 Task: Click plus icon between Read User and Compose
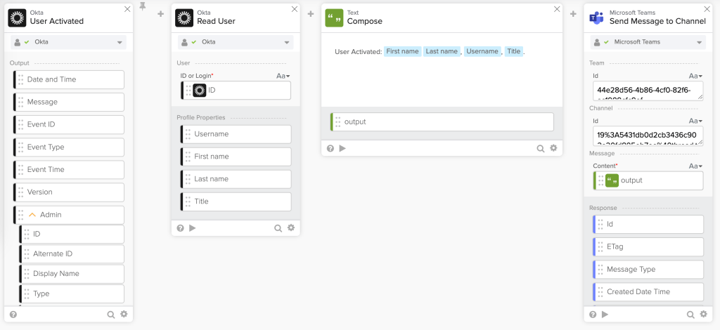point(311,14)
